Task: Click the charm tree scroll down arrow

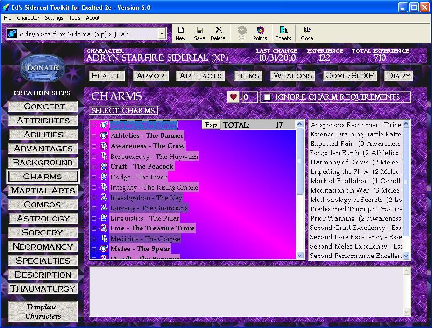Action: [x=299, y=256]
